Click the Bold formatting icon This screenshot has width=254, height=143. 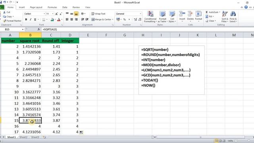[x=26, y=19]
